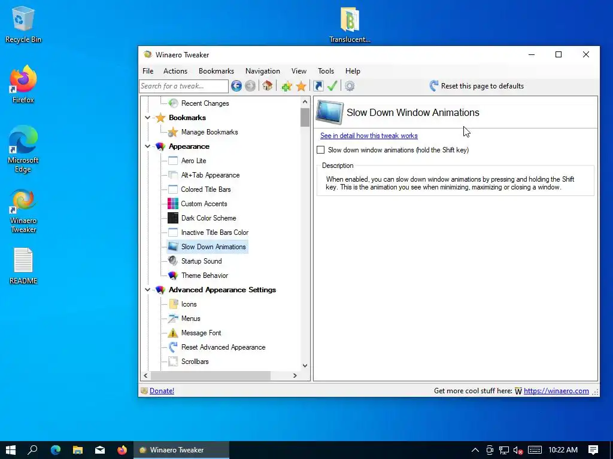The image size is (613, 459).
Task: Click the Recent Changes clock icon
Action: point(173,103)
